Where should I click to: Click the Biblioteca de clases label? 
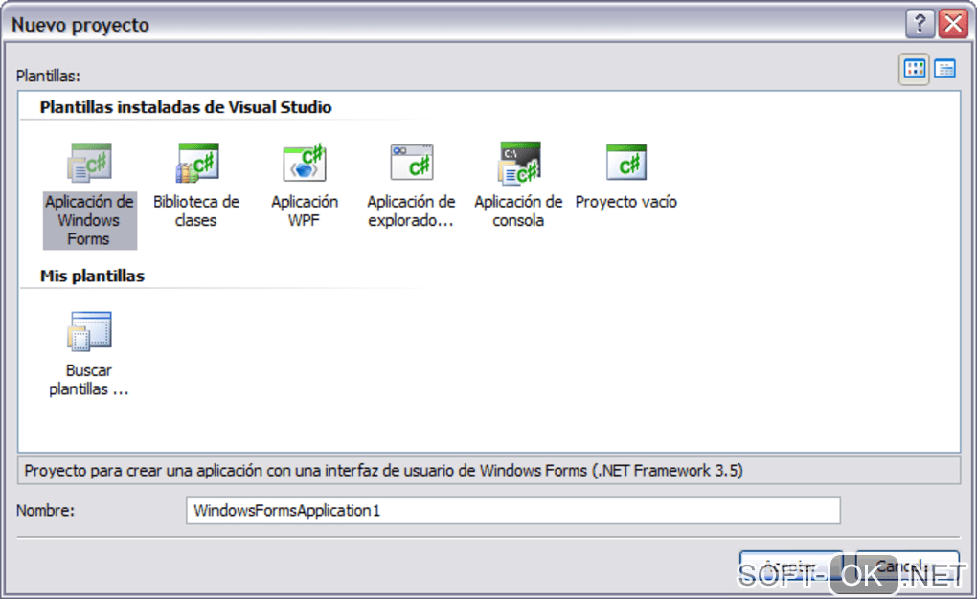[x=196, y=211]
